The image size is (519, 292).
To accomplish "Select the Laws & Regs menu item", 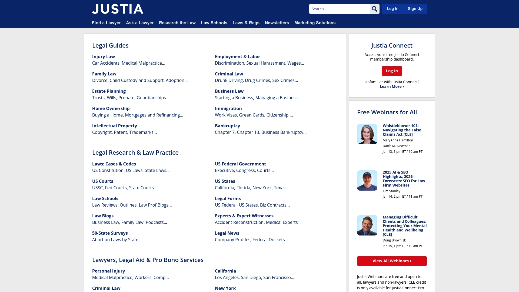I will [x=246, y=23].
